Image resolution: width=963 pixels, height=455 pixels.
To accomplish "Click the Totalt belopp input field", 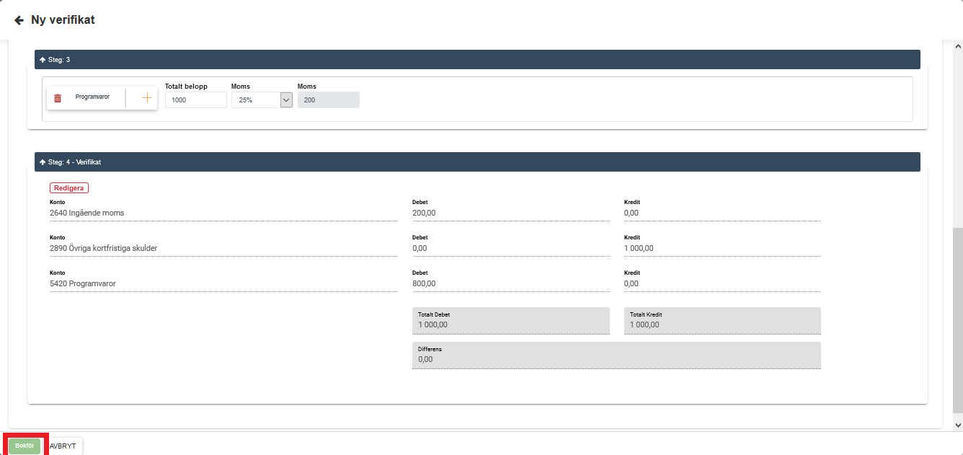I will (x=195, y=100).
